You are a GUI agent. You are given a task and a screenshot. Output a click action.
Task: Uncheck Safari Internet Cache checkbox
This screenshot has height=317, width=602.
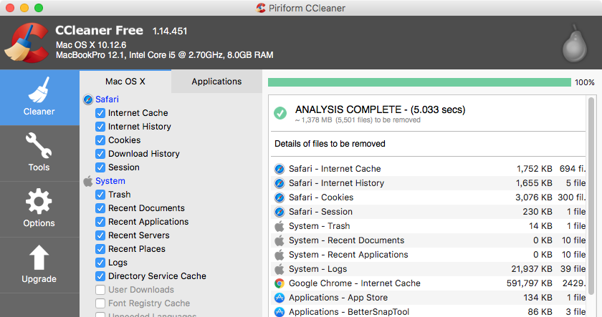(100, 112)
